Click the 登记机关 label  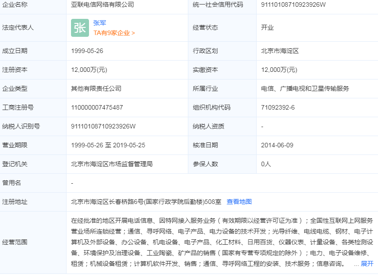pyautogui.click(x=15, y=164)
